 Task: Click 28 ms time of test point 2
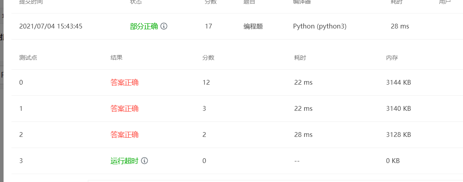(303, 135)
